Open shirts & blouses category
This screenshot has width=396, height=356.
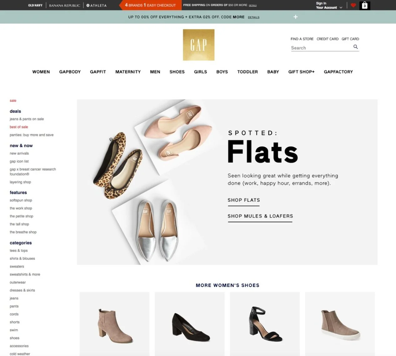click(22, 259)
